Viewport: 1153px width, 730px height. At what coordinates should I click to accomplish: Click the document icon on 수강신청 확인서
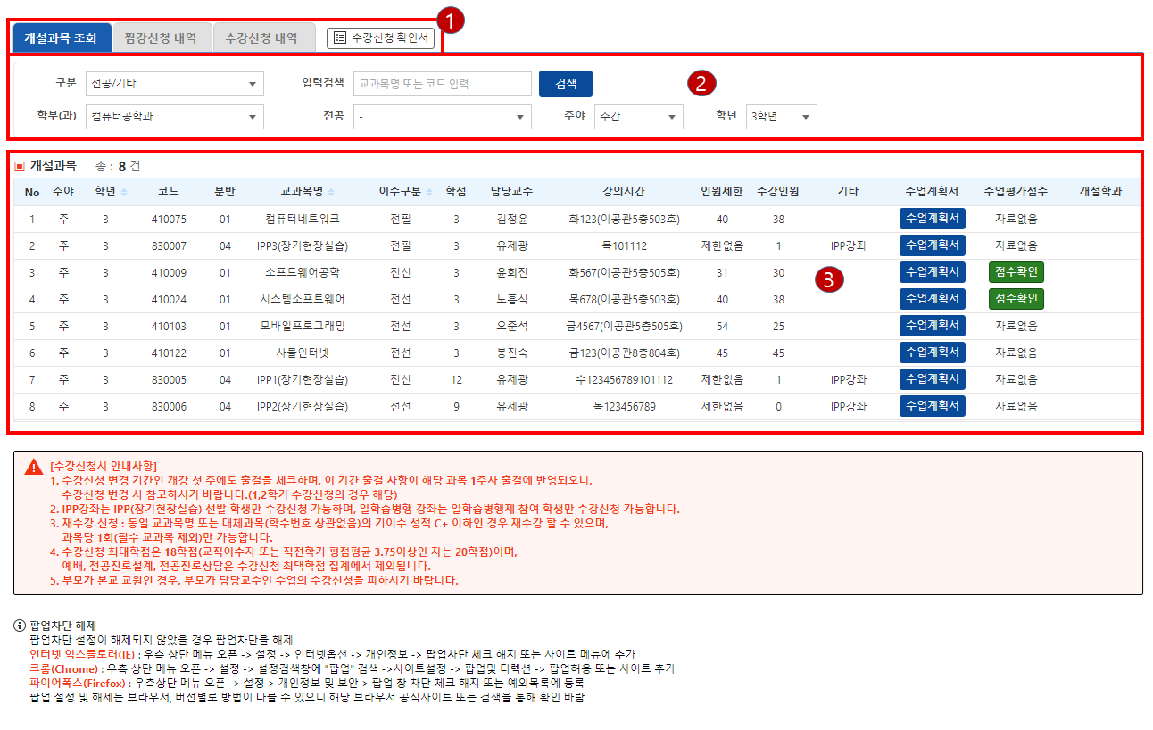340,37
